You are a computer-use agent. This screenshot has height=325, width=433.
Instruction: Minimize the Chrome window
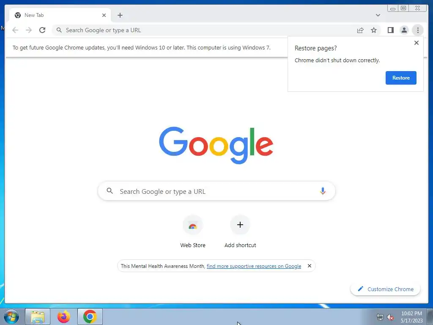point(393,8)
